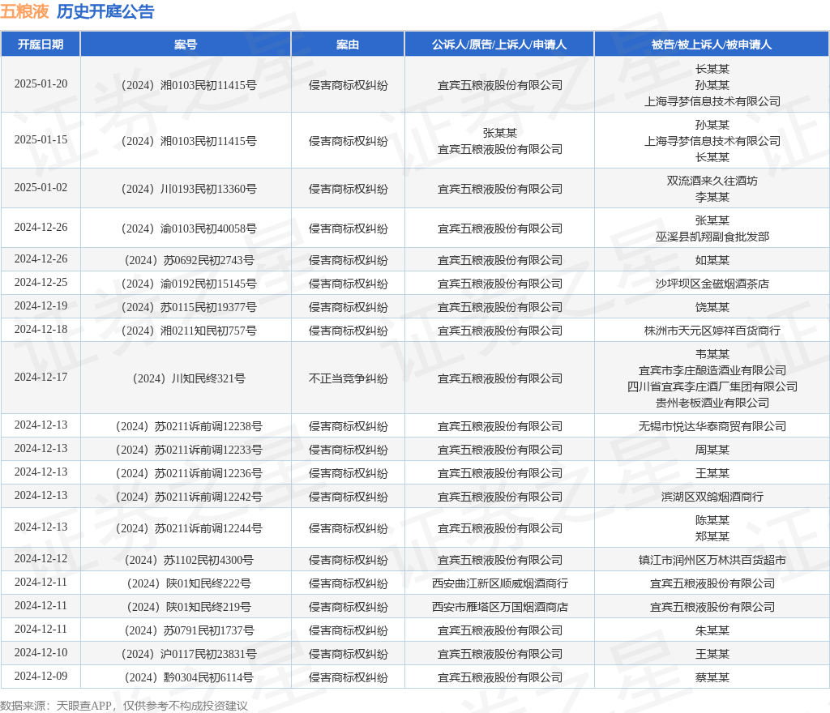
Task: Click plaintiff 西安曲江新区顺威烟酒商行
Action: coord(499,583)
